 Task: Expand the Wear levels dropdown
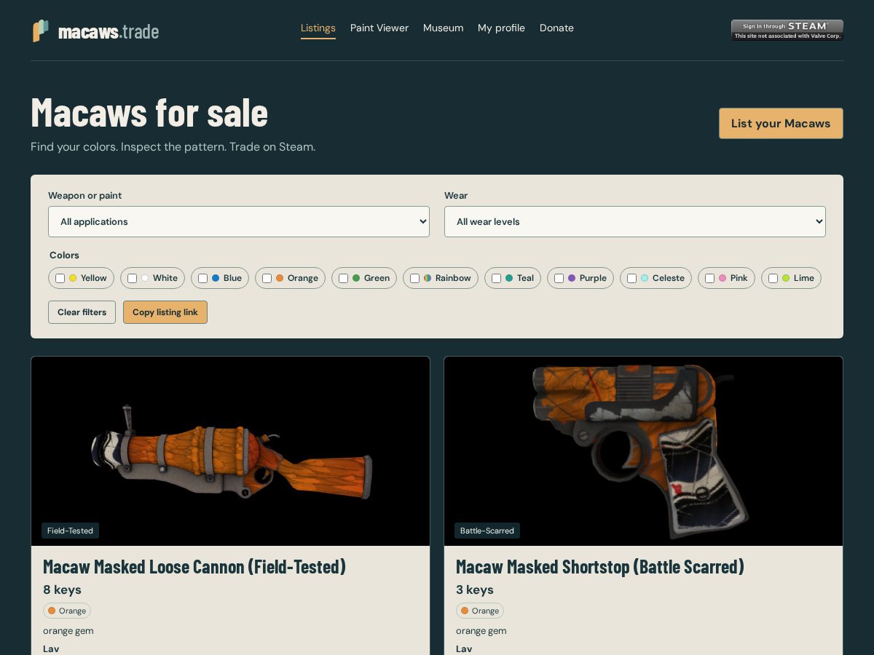point(635,221)
